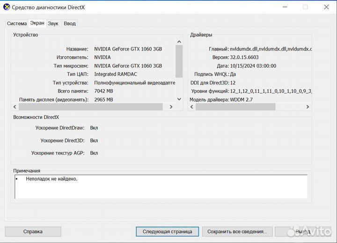Viewport: 337px width, 243px height.
Task: Click the left arrow of the Драйверы horizontal scrollbar
Action: 192,107
